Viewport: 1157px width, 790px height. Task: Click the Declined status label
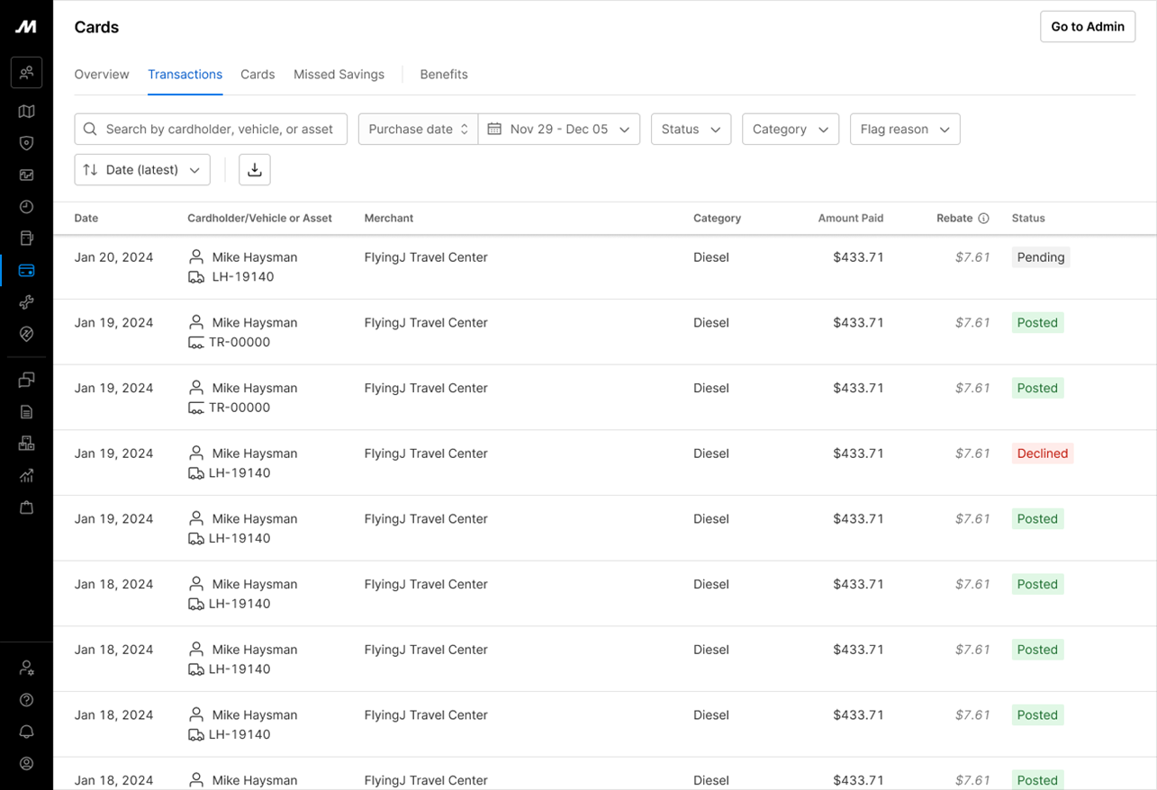1042,453
